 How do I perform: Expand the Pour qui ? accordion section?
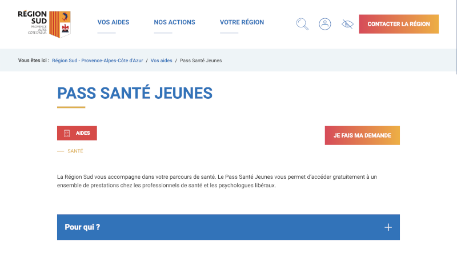(x=228, y=227)
